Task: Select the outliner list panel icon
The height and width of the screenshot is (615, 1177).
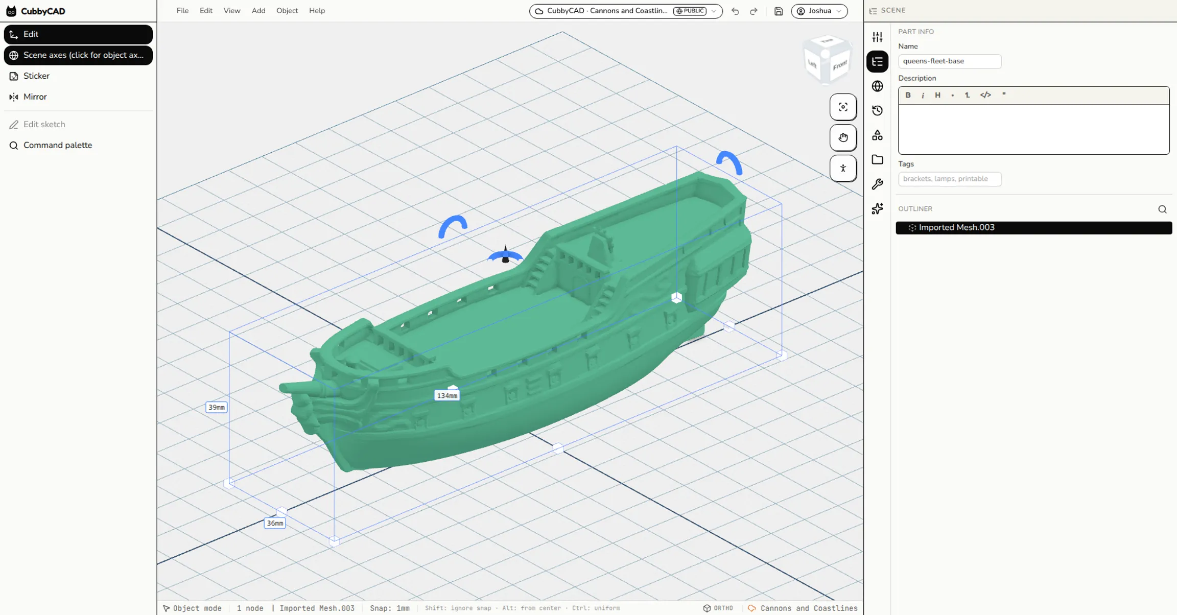Action: (x=877, y=62)
